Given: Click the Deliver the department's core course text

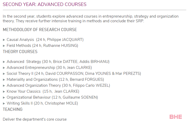Looking at the screenshot, I should 35,119.
